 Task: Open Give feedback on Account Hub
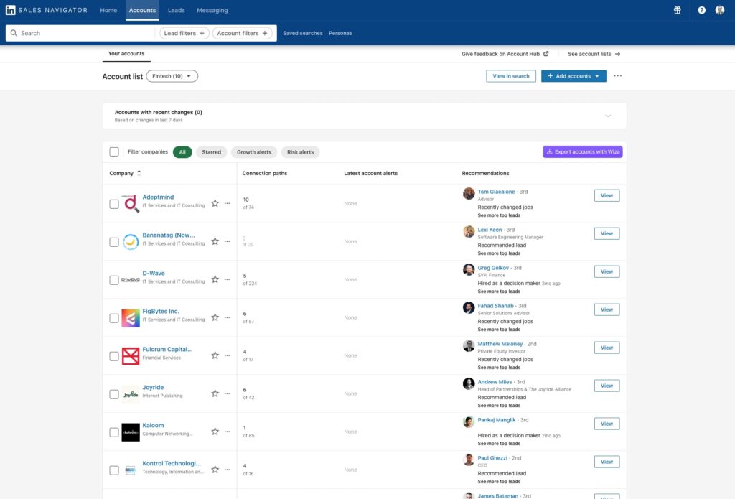pyautogui.click(x=505, y=54)
